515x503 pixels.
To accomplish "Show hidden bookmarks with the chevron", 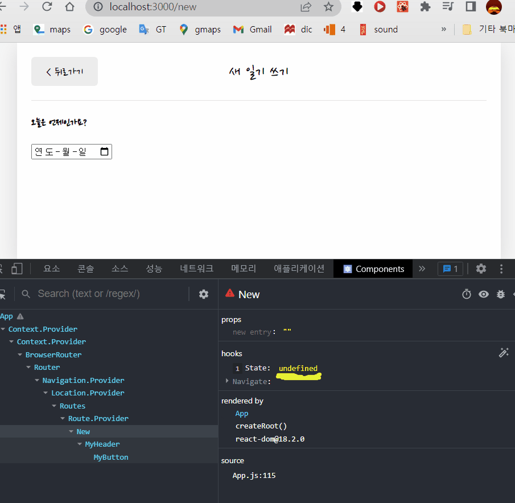I will point(444,29).
